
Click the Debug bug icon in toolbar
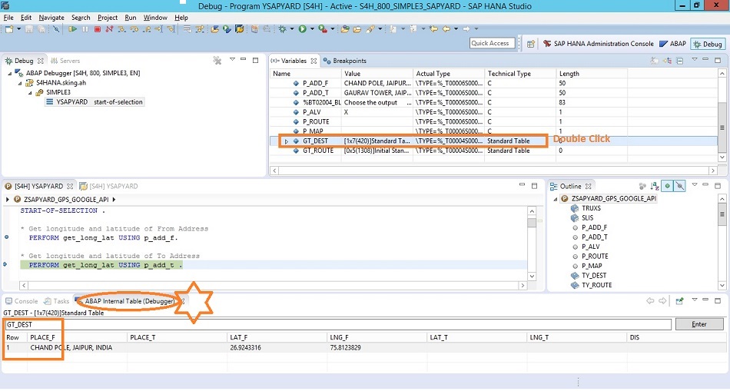coord(283,29)
